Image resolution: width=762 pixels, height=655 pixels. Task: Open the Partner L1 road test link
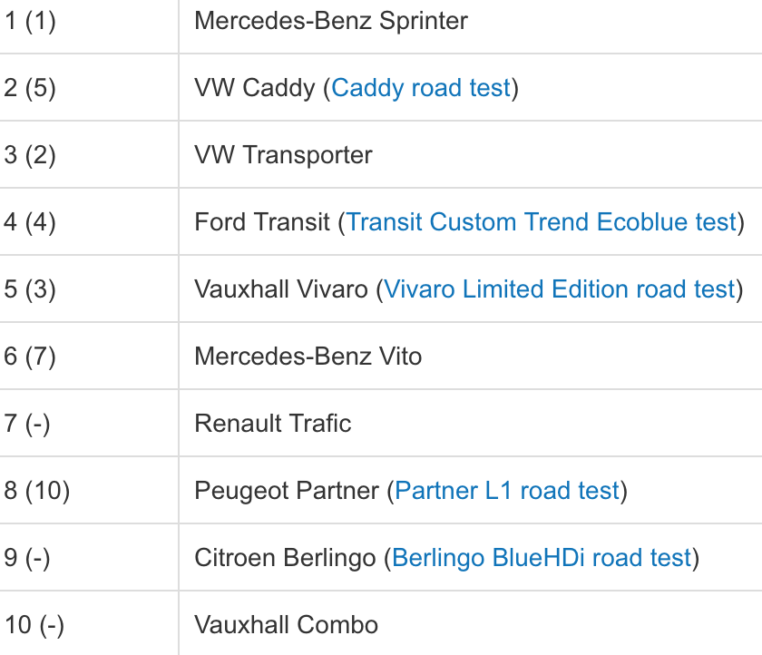507,490
